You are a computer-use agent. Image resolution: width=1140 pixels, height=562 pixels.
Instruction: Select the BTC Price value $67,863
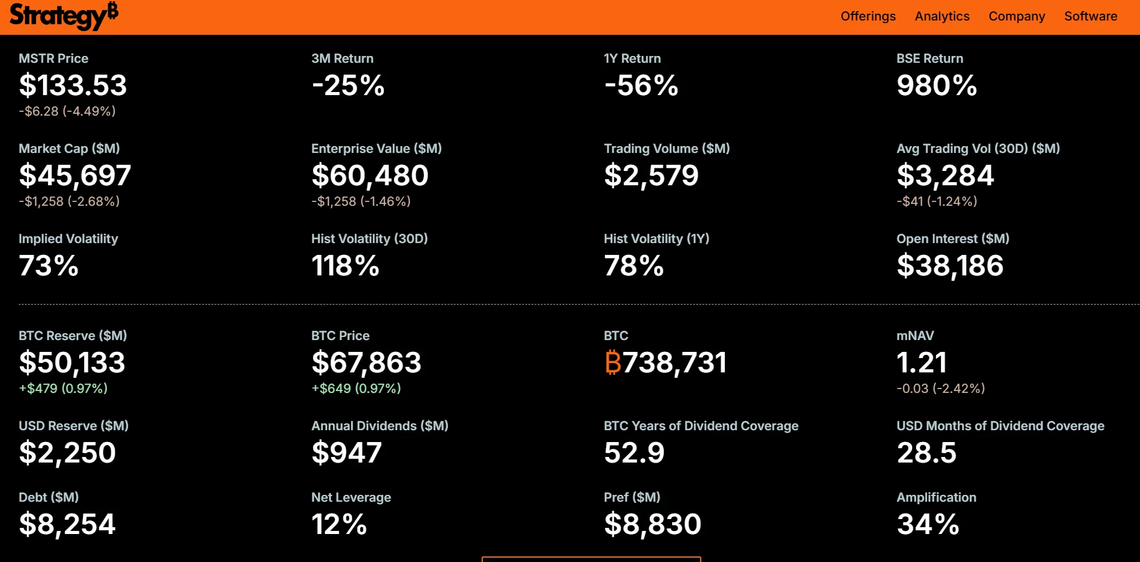pos(366,362)
